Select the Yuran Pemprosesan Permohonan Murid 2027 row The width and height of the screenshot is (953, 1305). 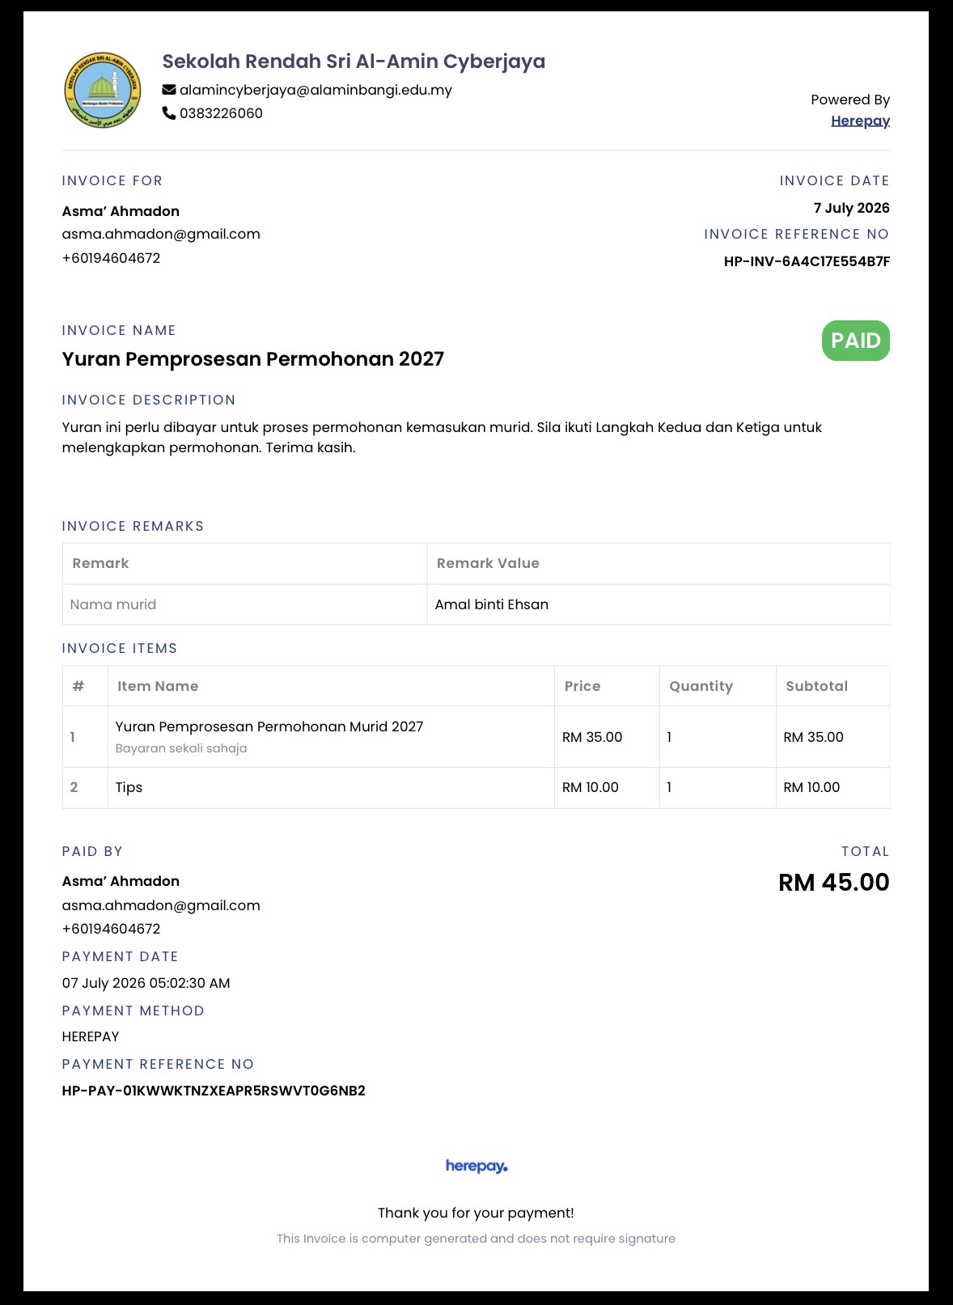[476, 737]
